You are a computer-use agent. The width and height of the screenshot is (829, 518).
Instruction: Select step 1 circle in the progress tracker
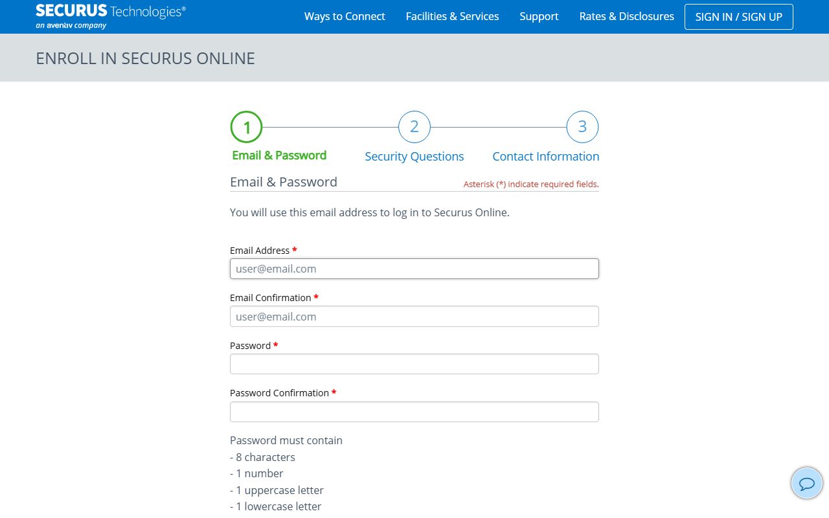coord(247,128)
